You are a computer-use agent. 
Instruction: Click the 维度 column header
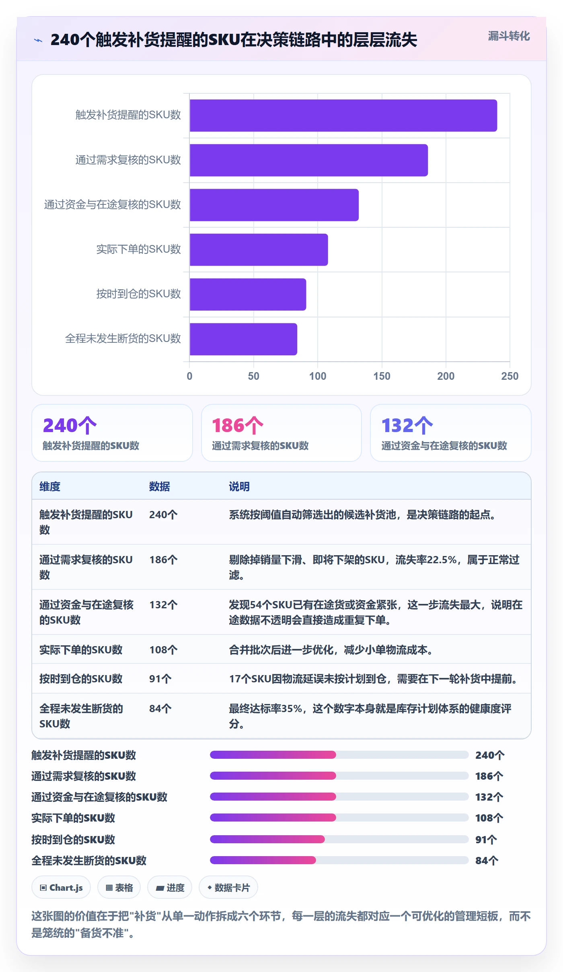50,486
